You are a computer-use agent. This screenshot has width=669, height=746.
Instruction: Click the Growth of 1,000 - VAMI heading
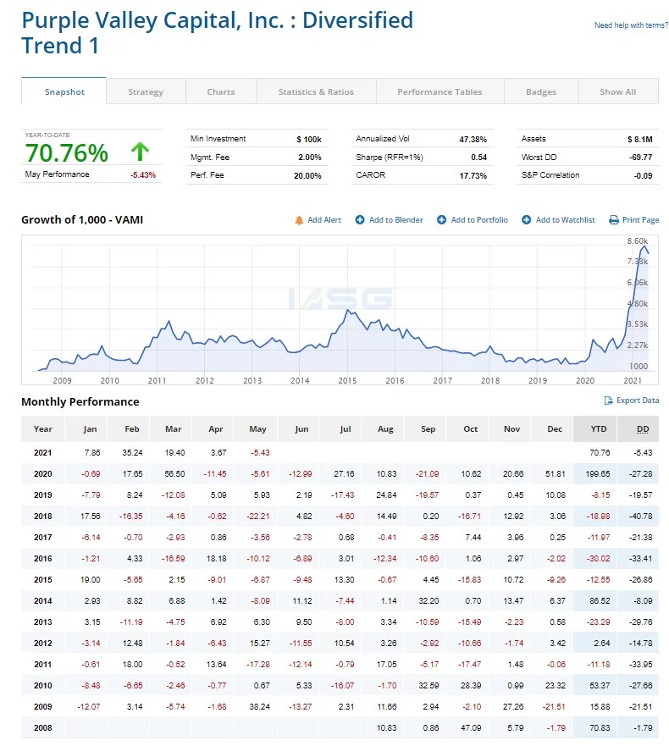point(82,220)
